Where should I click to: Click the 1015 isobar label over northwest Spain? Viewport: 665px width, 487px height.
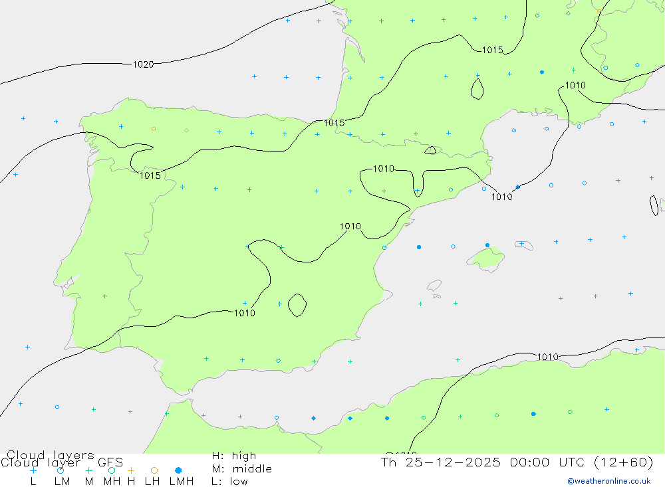click(150, 175)
